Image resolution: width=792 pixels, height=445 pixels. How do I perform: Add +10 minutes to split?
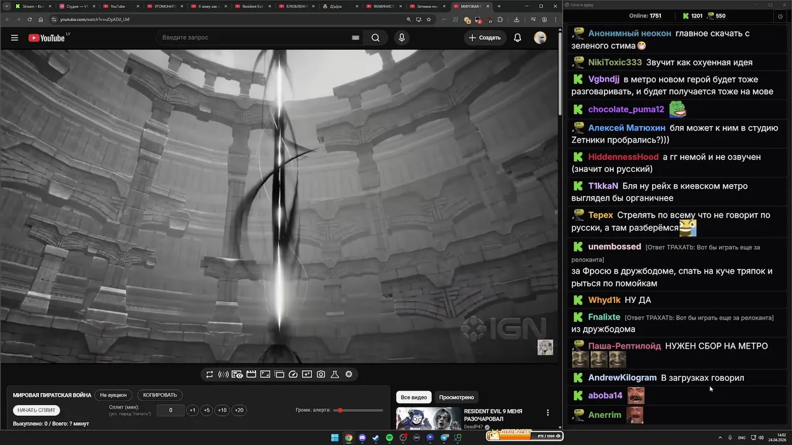tap(222, 410)
